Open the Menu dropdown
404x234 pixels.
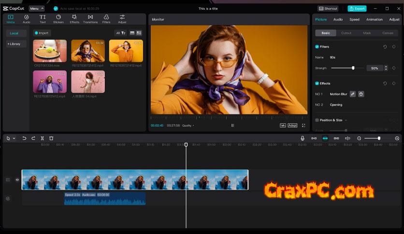click(x=36, y=8)
